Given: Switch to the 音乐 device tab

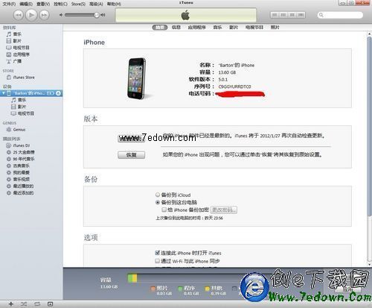Looking at the screenshot, I should pos(217,28).
